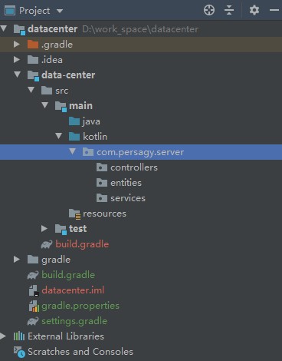The width and height of the screenshot is (282, 361).
Task: Collapse the com.persagy.server package
Action: click(x=73, y=151)
